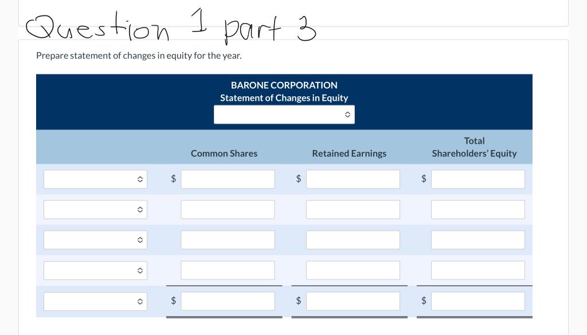Click the first row Common Shares input
This screenshot has height=335, width=587.
[228, 179]
